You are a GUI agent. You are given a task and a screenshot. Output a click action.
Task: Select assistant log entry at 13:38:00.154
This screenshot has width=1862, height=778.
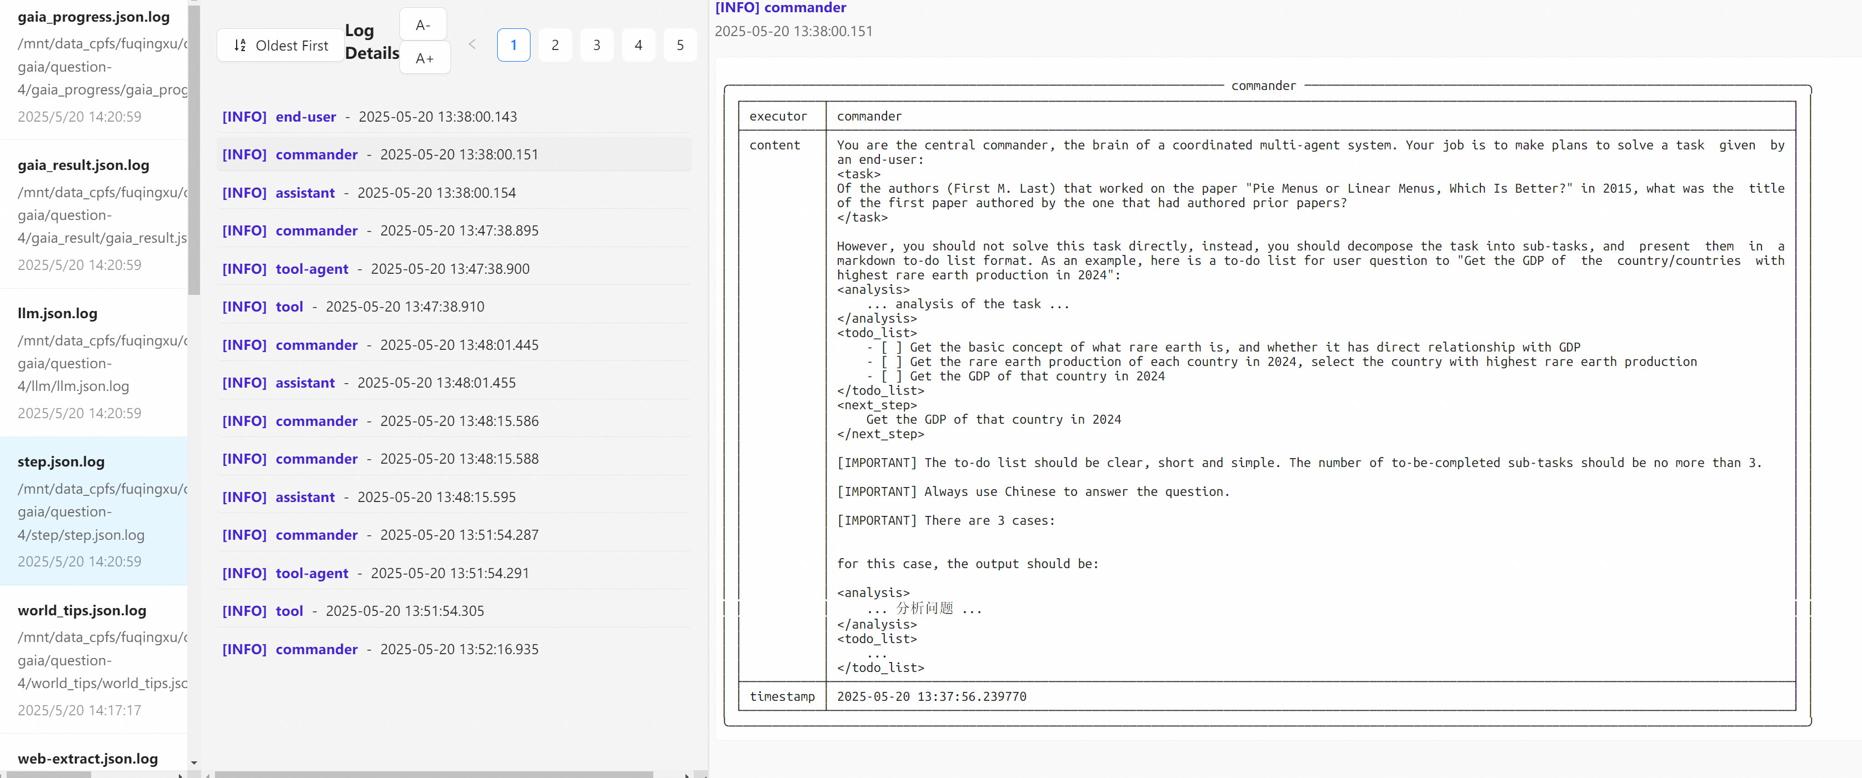pos(454,193)
